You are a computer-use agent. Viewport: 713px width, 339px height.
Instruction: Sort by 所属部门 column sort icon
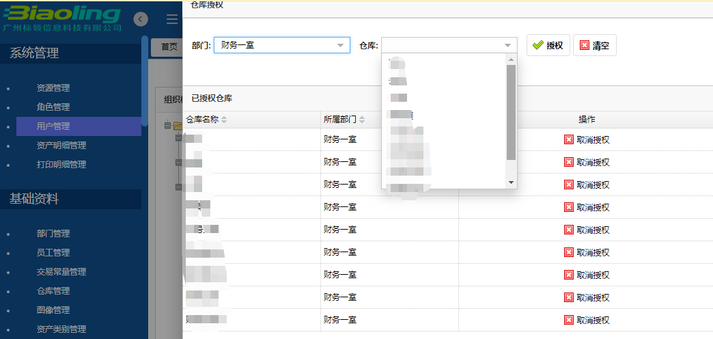point(360,120)
